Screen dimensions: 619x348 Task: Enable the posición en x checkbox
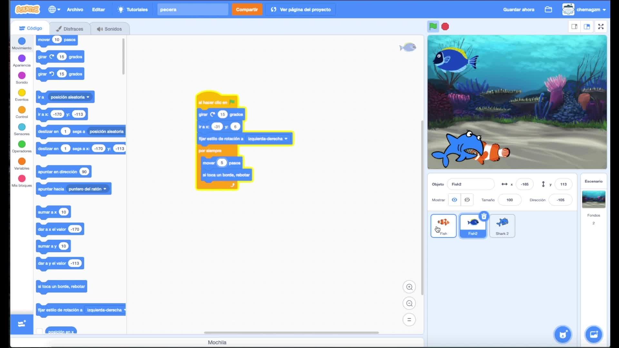[x=39, y=331]
